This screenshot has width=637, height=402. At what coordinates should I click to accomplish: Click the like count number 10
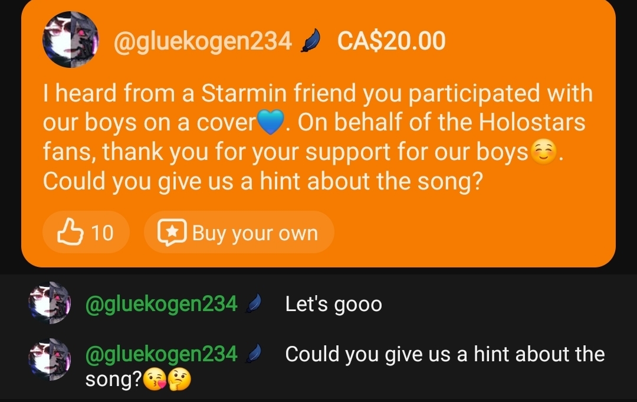[x=102, y=233]
